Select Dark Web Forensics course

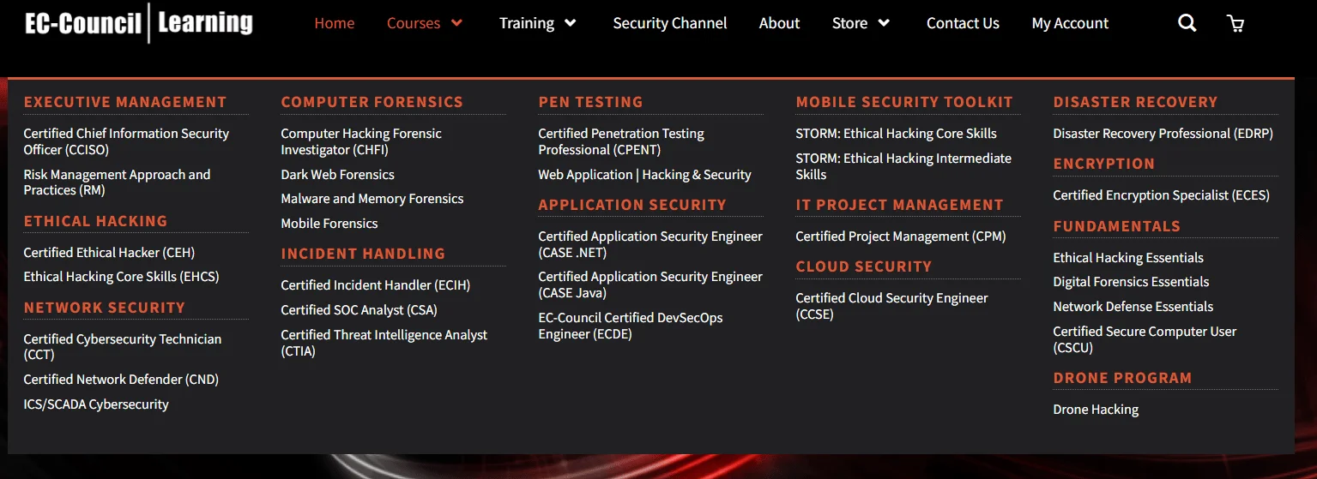pos(337,174)
